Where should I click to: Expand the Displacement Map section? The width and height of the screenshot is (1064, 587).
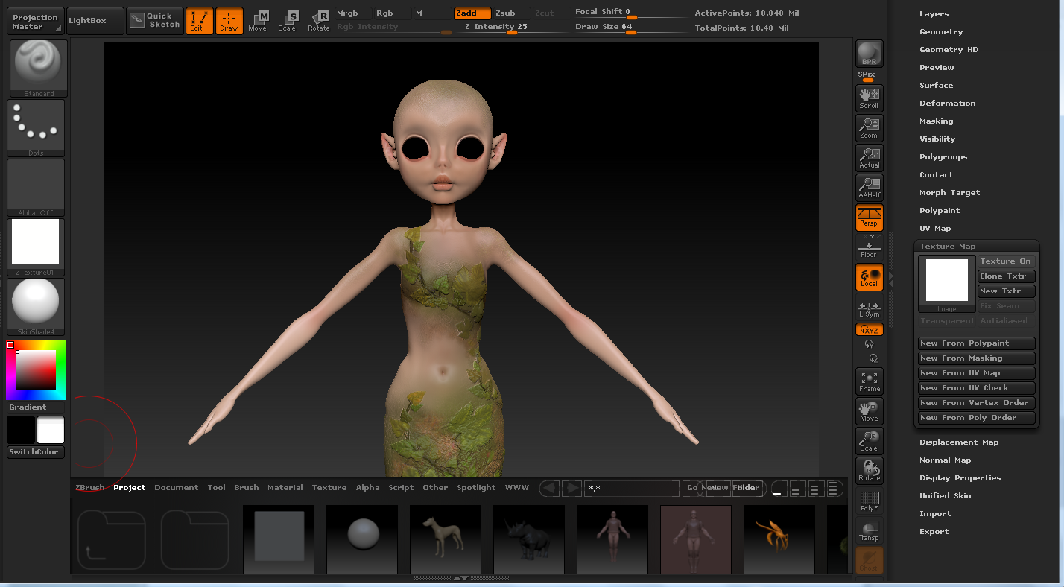958,442
